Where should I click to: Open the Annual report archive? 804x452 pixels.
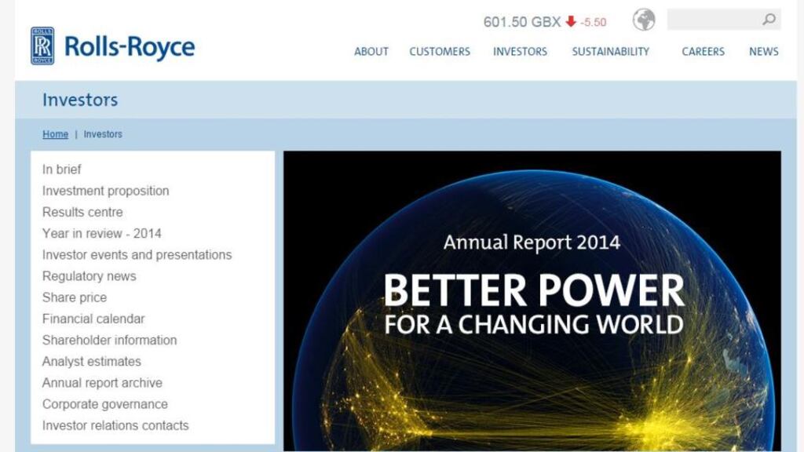(x=102, y=383)
